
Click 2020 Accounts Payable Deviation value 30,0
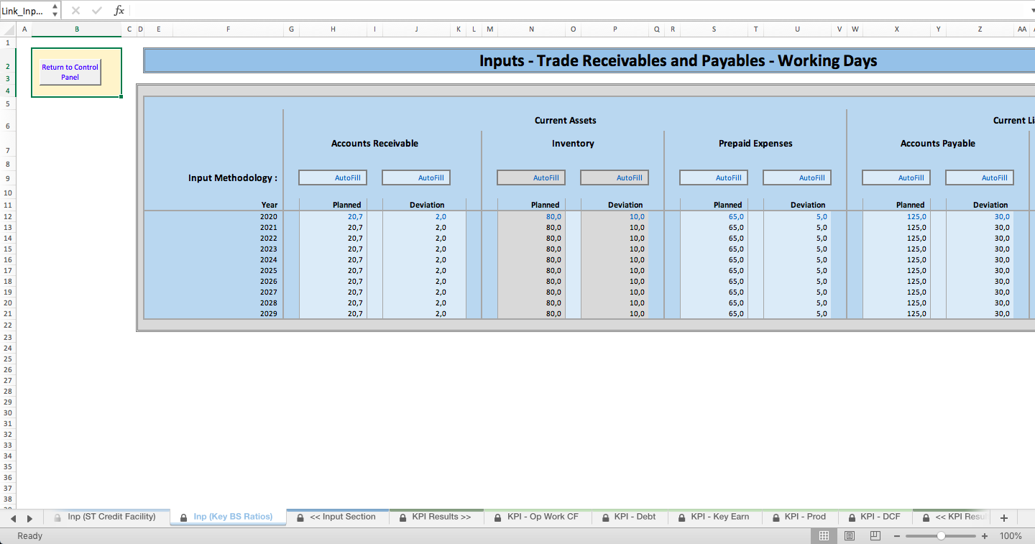[x=980, y=216]
